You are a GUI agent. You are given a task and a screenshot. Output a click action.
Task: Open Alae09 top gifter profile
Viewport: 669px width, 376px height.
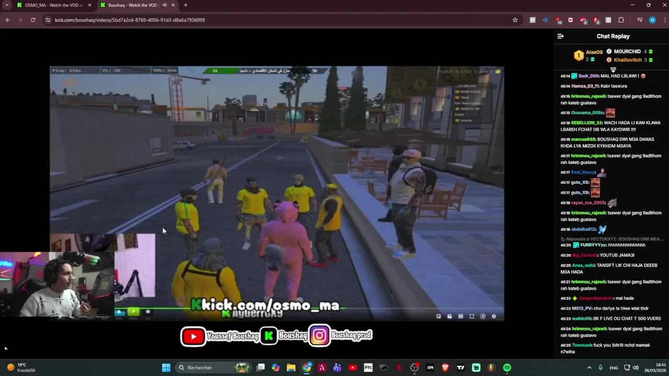(x=594, y=52)
